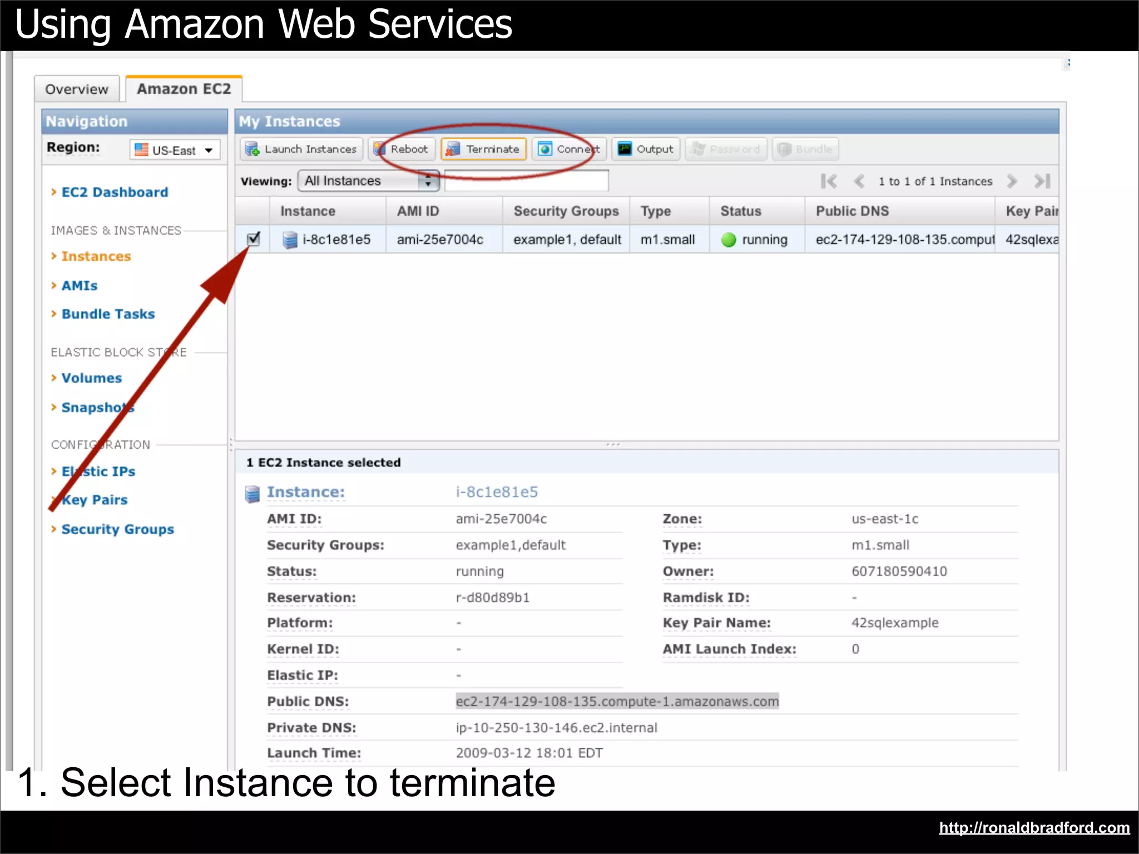The height and width of the screenshot is (854, 1139).
Task: Click the Private DNS value ip-10-250-130-146.ec2.internal
Action: [x=556, y=728]
